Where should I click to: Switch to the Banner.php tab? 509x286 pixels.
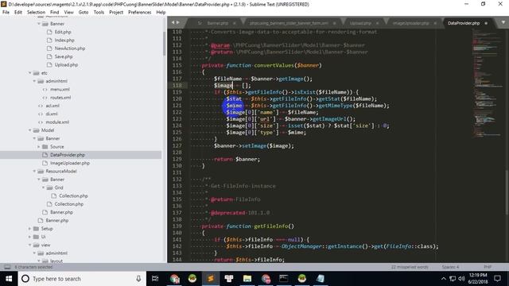(x=217, y=23)
